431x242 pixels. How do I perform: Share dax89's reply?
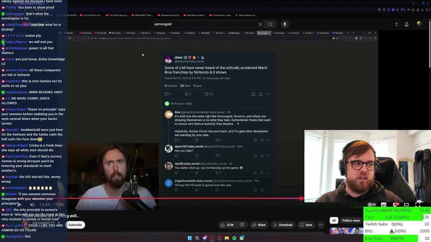click(262, 172)
